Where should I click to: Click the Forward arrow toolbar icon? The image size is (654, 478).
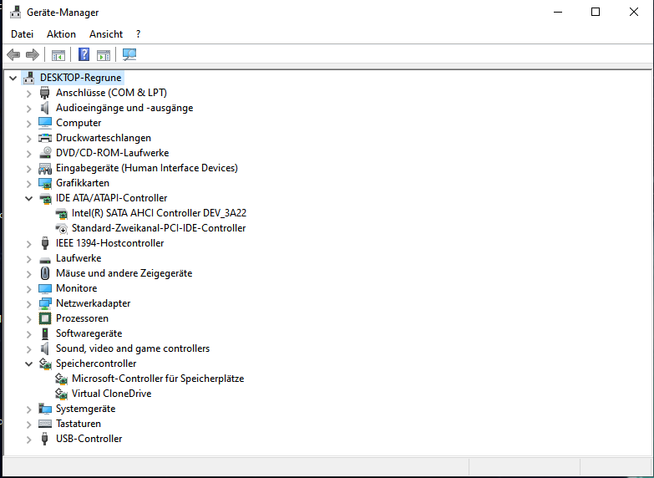(32, 54)
